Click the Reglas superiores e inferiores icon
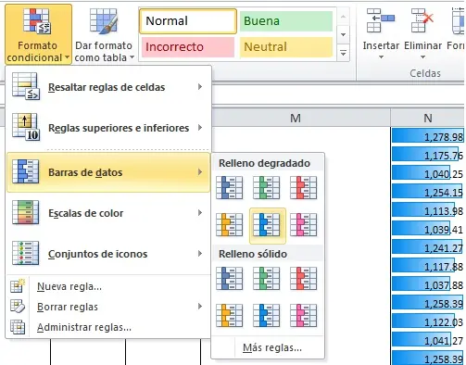This screenshot has height=365, width=466. [26, 127]
